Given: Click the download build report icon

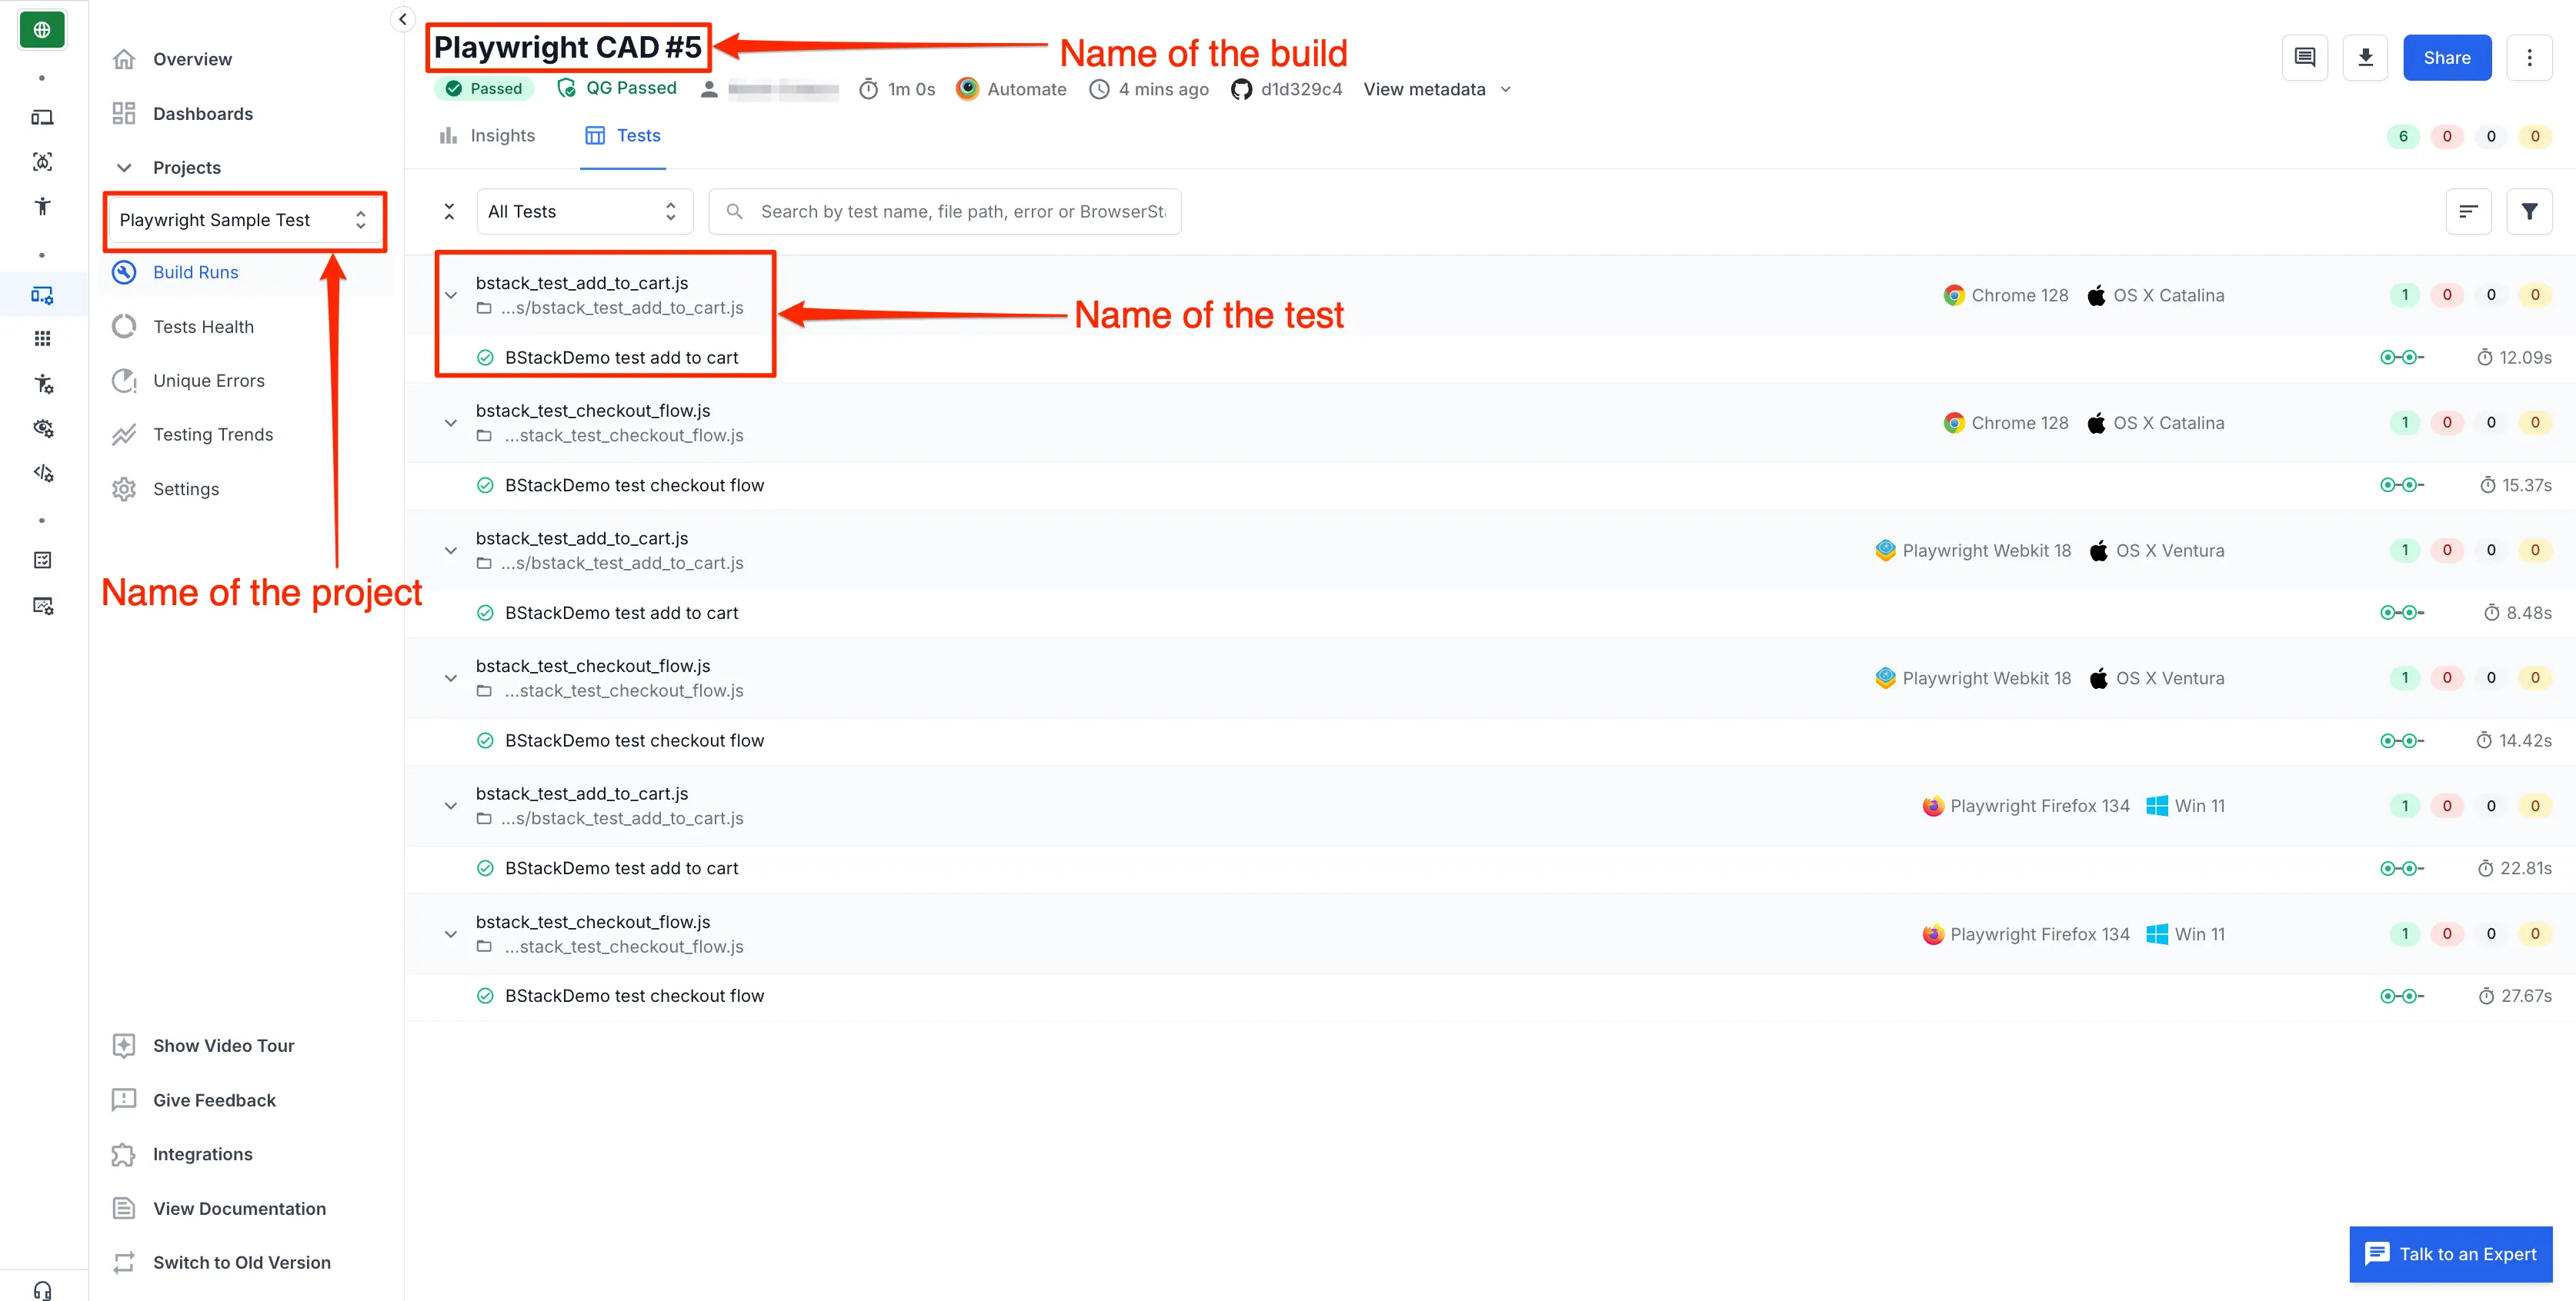Looking at the screenshot, I should coord(2365,58).
